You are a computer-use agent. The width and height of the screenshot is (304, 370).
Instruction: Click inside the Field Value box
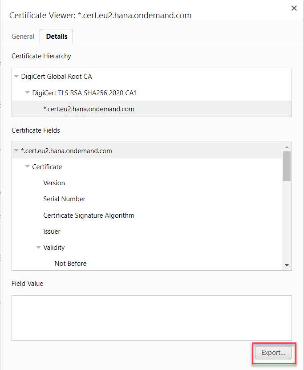point(152,317)
